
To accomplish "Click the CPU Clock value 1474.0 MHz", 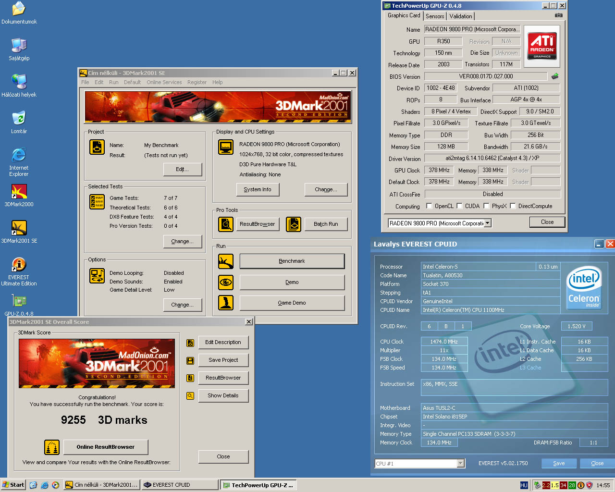I will click(444, 342).
